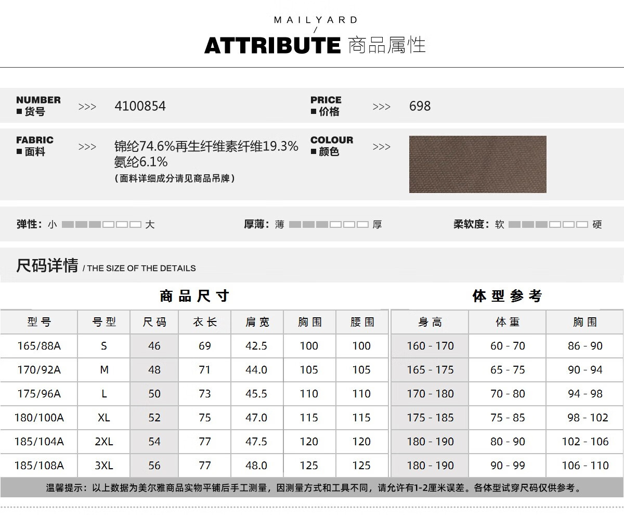Select the fabric text 锦纶74.6%再生纤维素纤维19.3%
624x515 pixels.
206,147
